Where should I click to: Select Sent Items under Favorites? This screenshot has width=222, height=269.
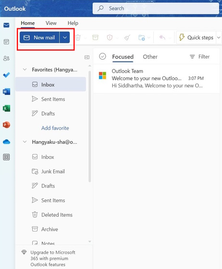(x=51, y=99)
